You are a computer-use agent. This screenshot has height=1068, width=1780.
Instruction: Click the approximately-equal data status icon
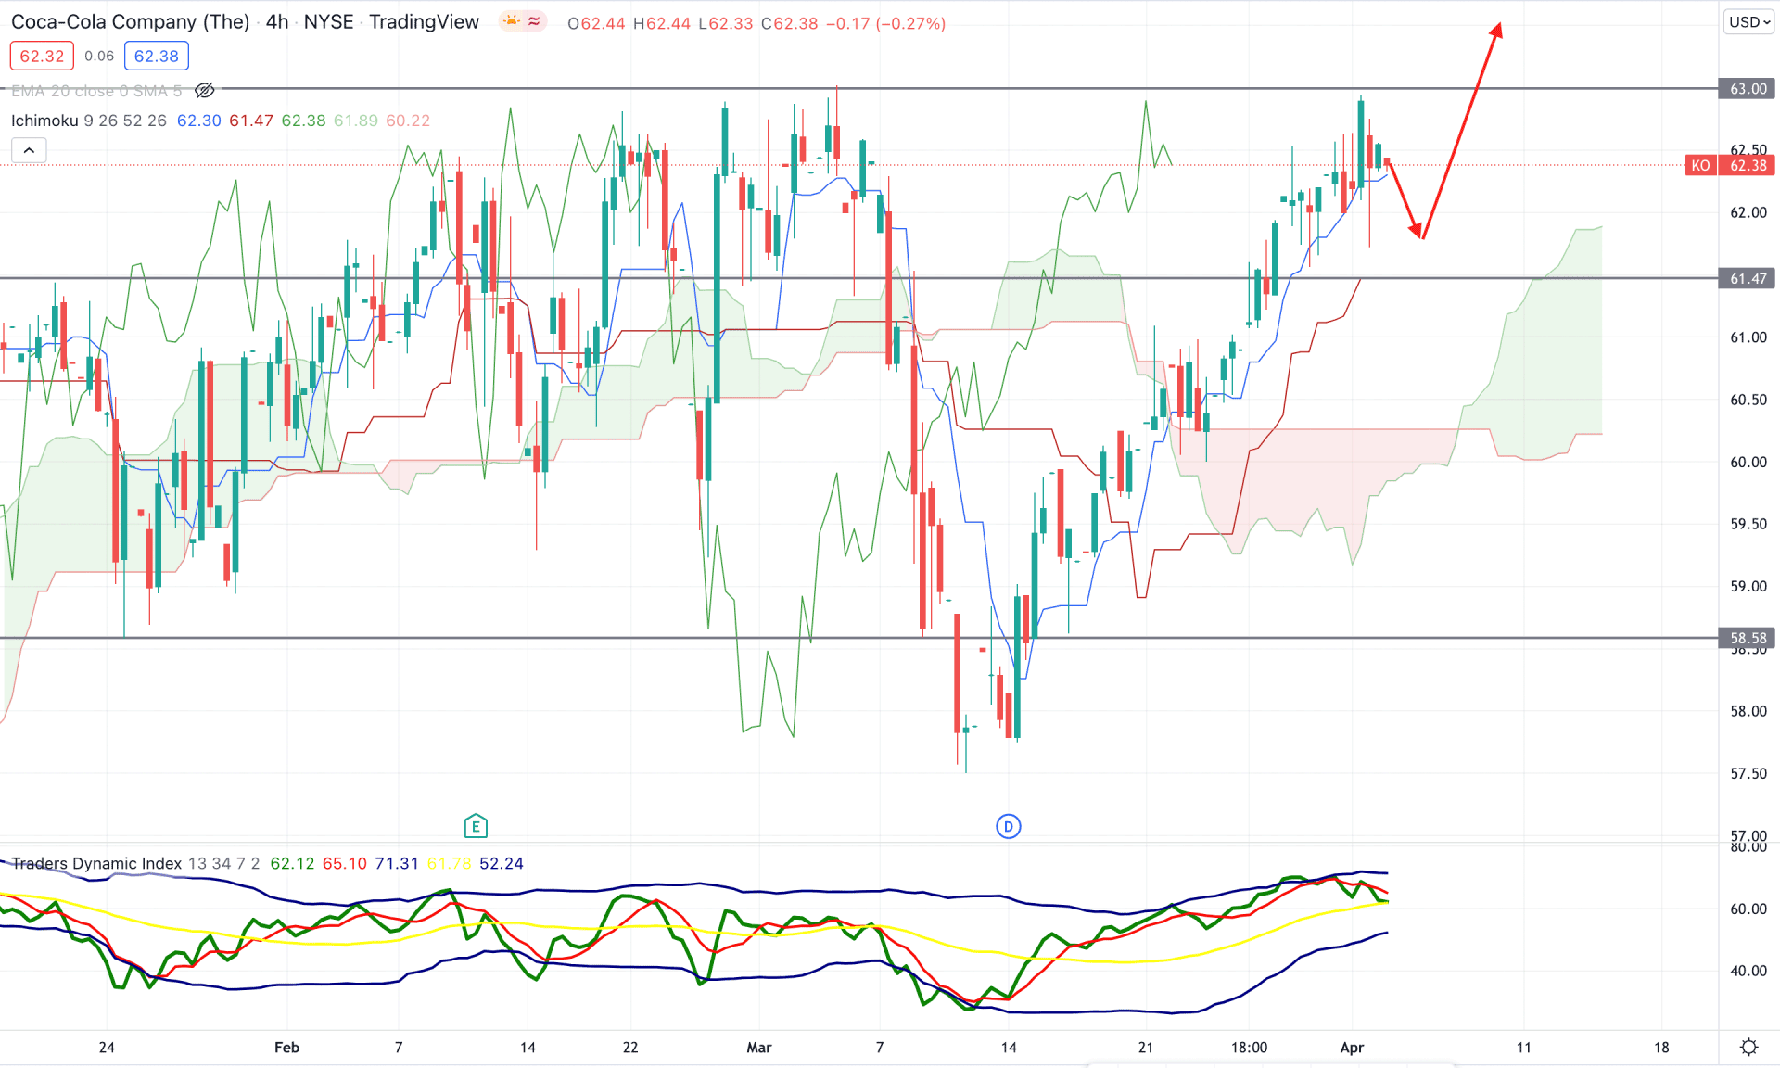pyautogui.click(x=535, y=21)
